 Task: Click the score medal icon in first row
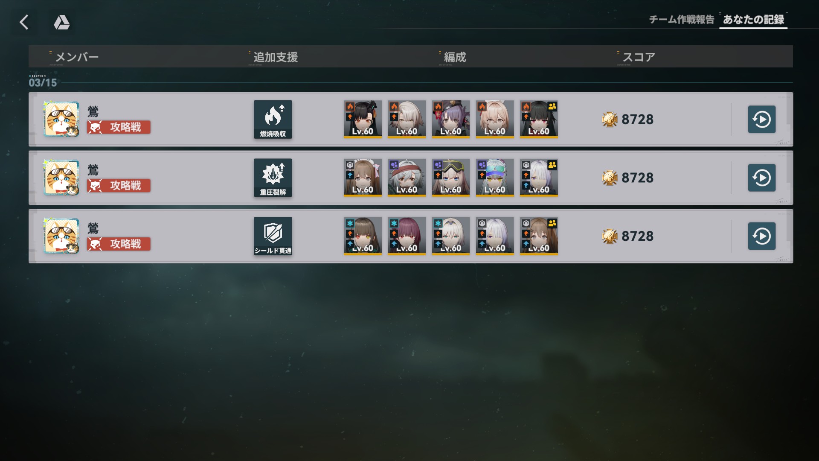point(610,120)
